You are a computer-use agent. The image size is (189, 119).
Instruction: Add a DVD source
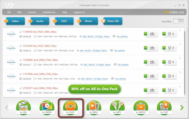(63, 21)
